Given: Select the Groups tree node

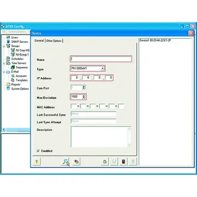Looking at the screenshot, I should (15, 46).
